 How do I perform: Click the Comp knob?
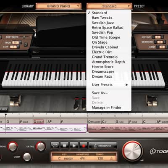[27, 157]
